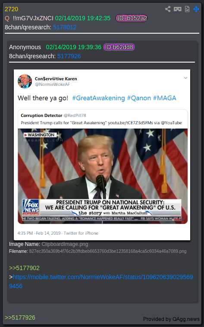204x327 pixels.
Task: Click the Q icon beside the tripcode
Action: coord(7,19)
